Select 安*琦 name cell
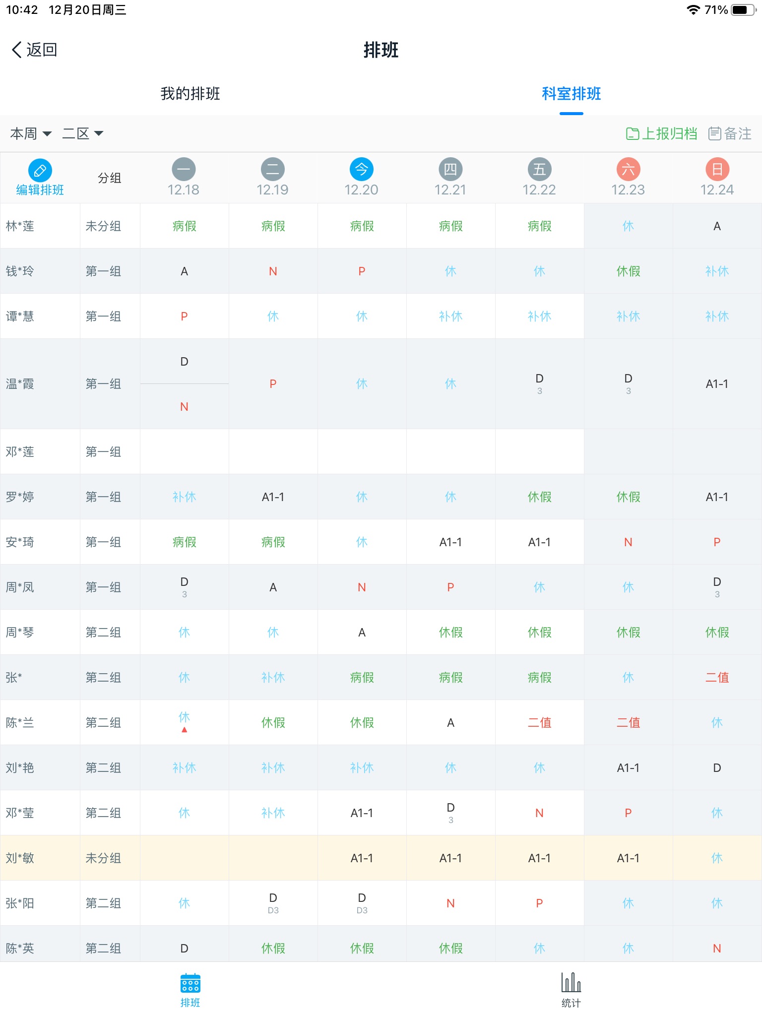This screenshot has width=762, height=1016. point(40,542)
